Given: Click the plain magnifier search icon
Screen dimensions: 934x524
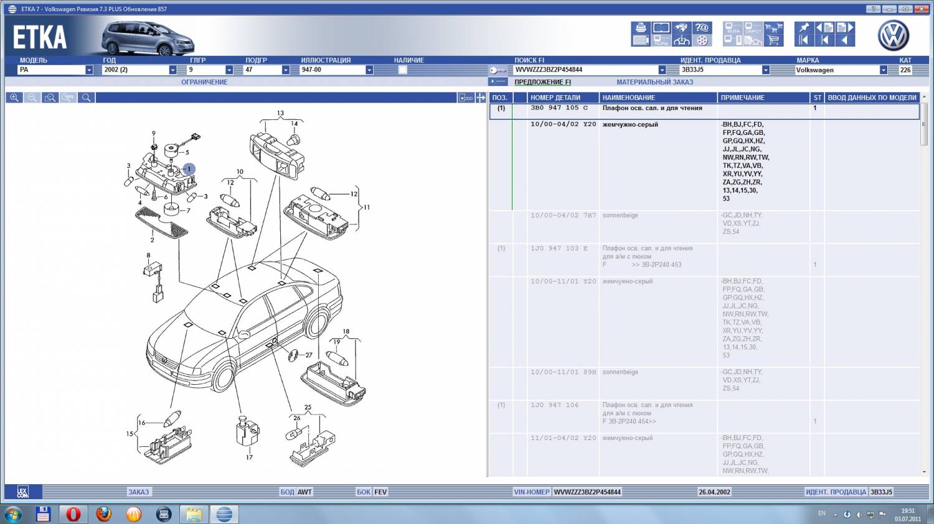Looking at the screenshot, I should pos(87,98).
